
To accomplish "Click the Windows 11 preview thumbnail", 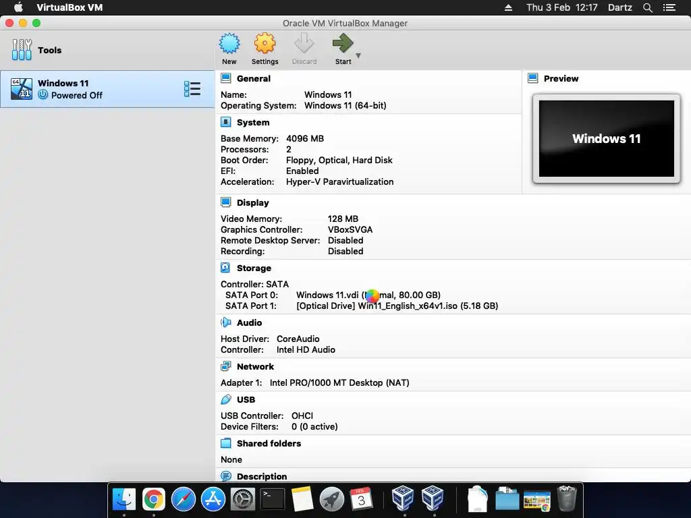I will click(x=607, y=138).
